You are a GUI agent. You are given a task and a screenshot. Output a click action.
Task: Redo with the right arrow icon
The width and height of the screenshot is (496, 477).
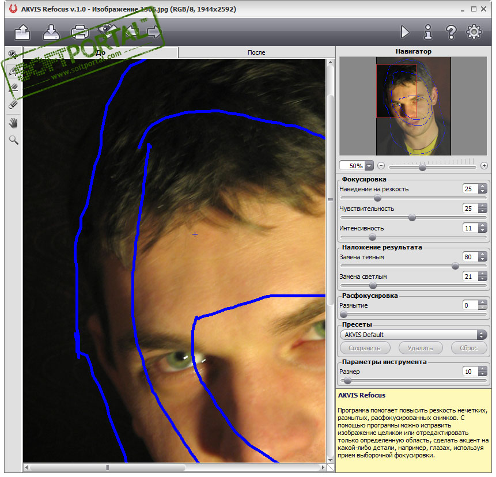[x=155, y=32]
